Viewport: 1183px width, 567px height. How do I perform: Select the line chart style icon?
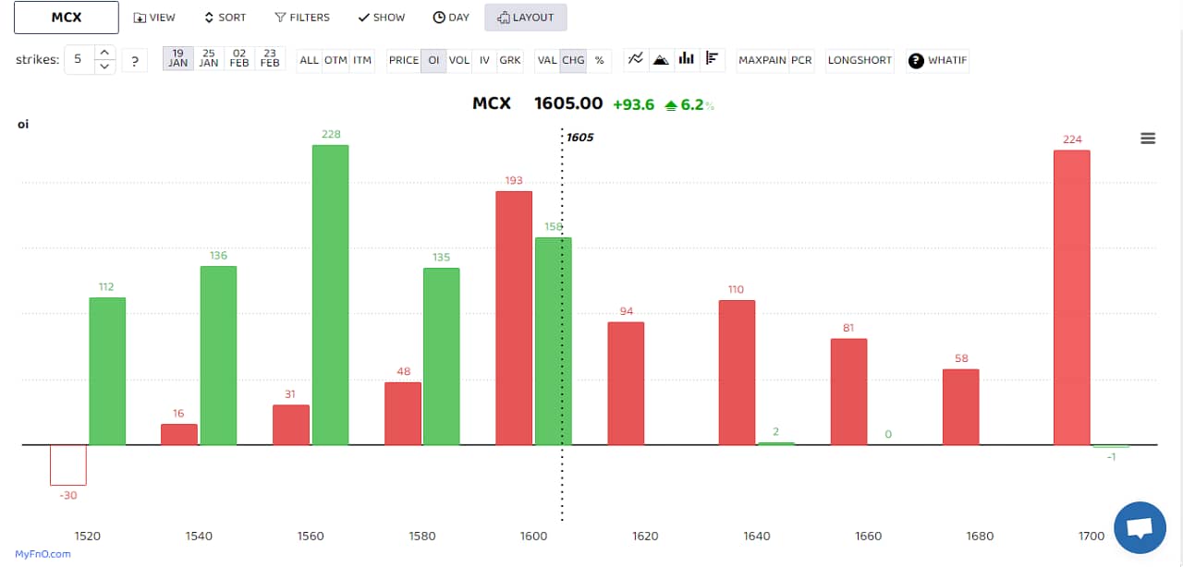634,59
